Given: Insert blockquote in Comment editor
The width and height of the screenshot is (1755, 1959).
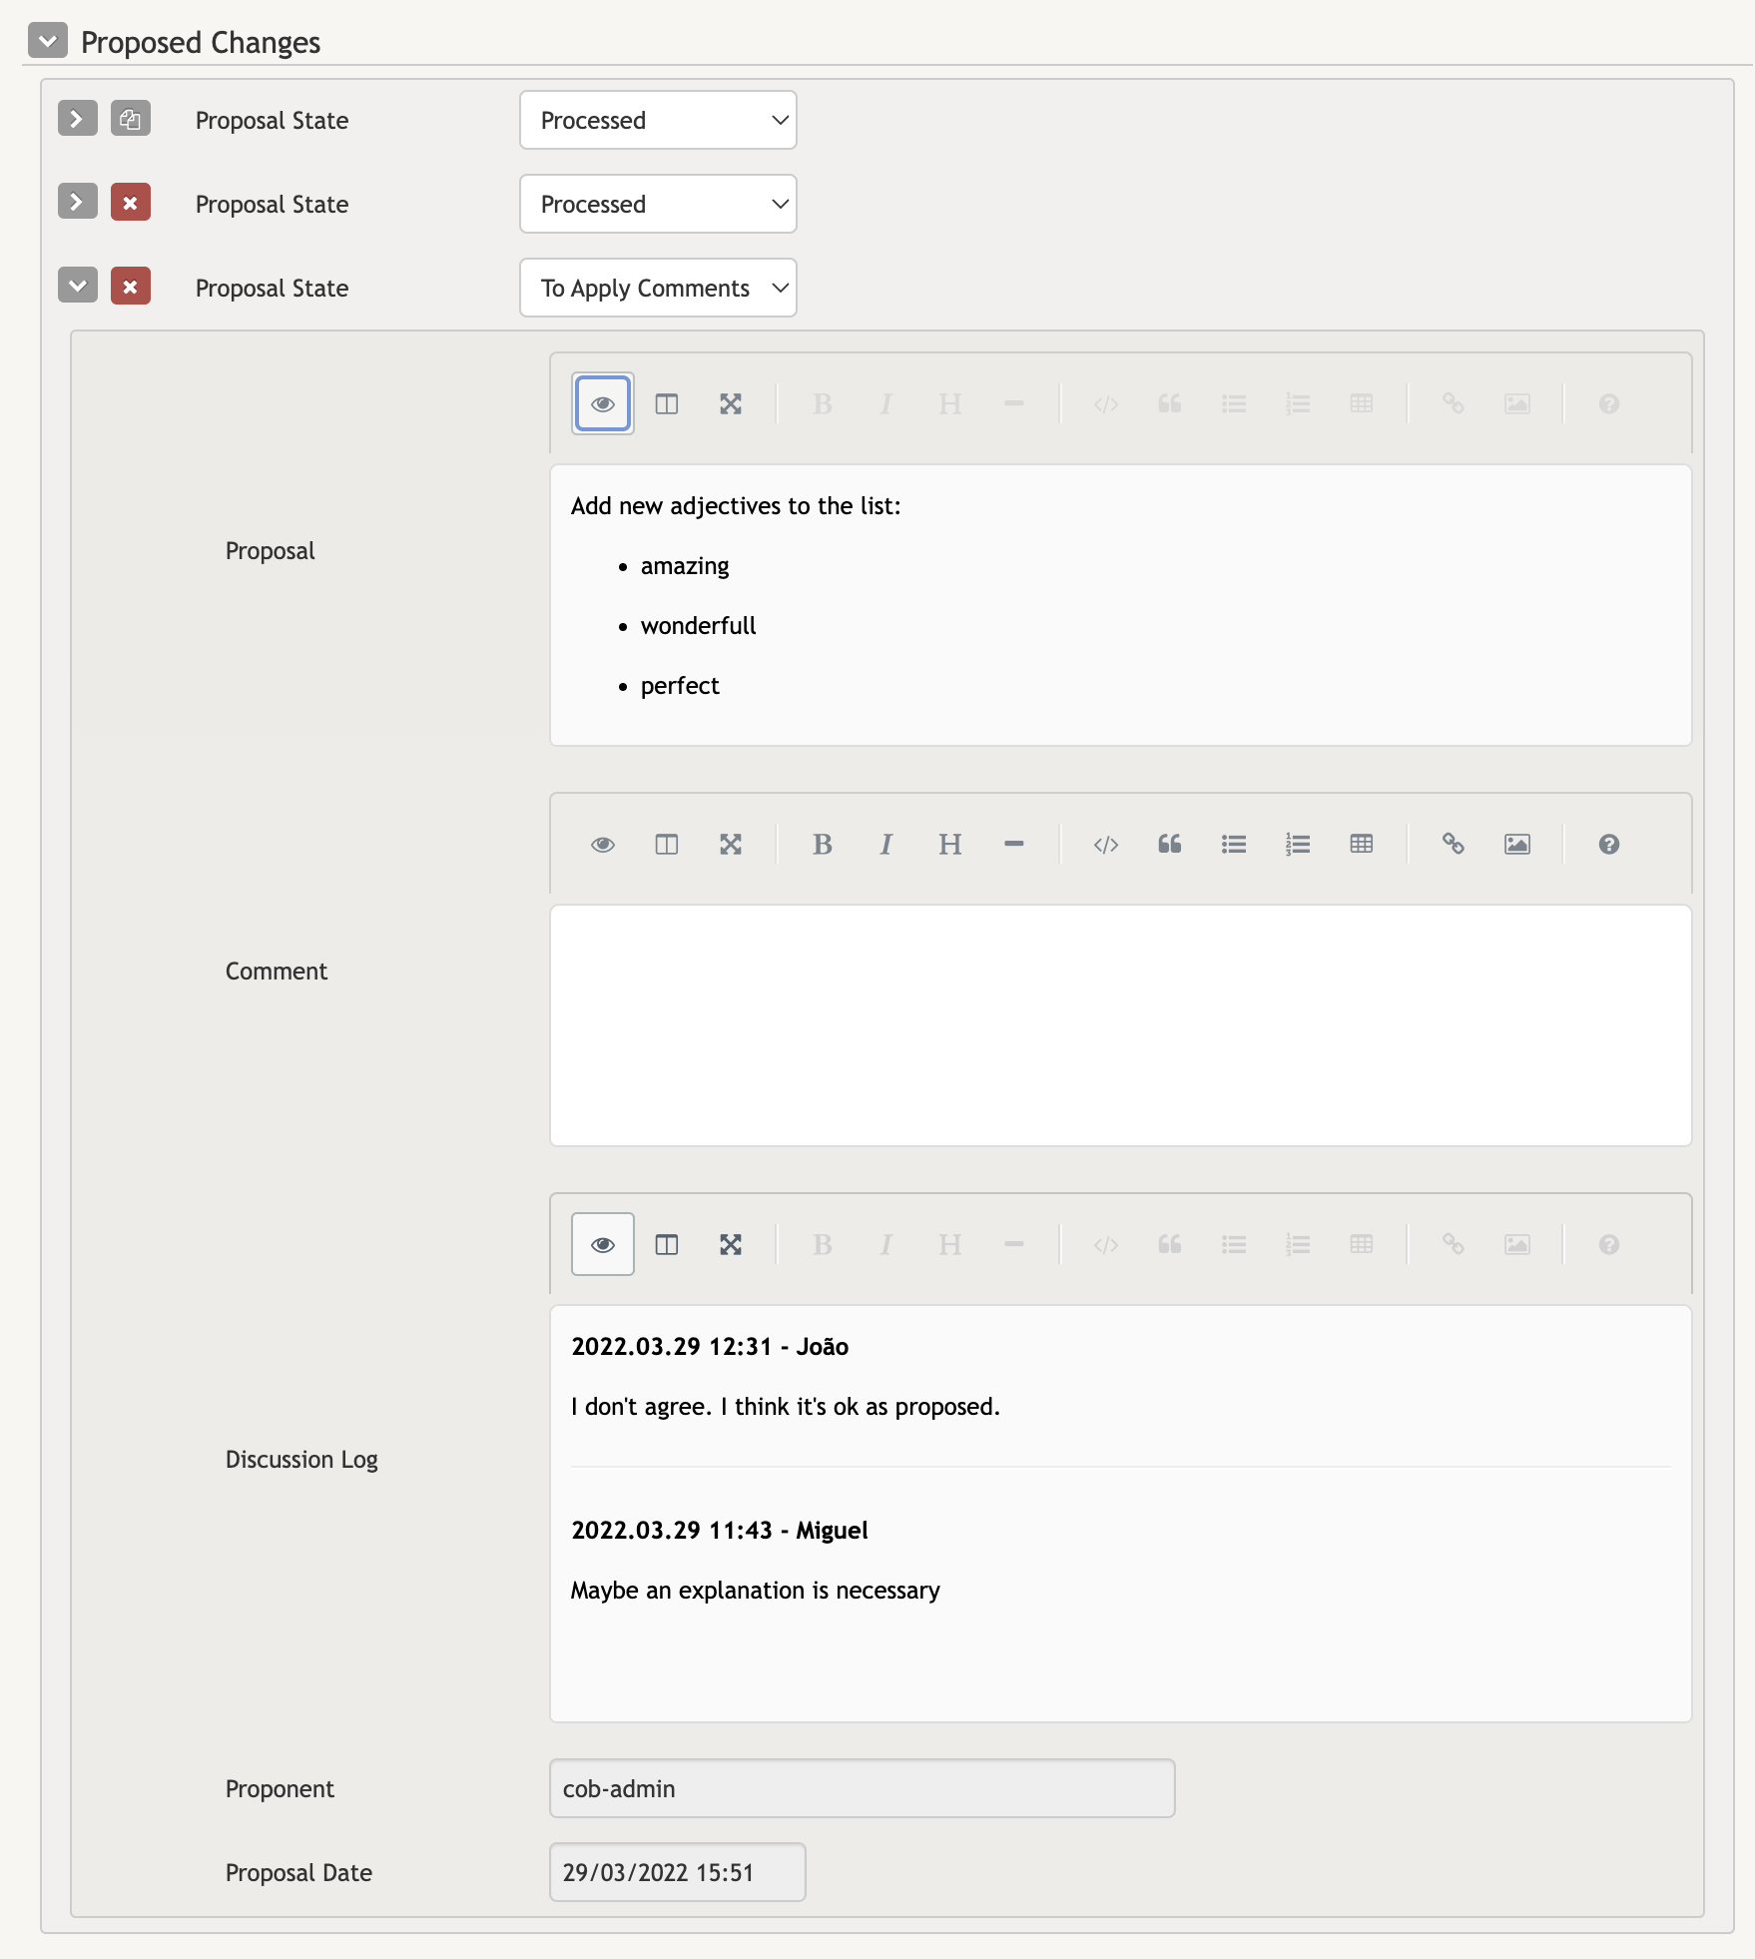Looking at the screenshot, I should [1170, 844].
